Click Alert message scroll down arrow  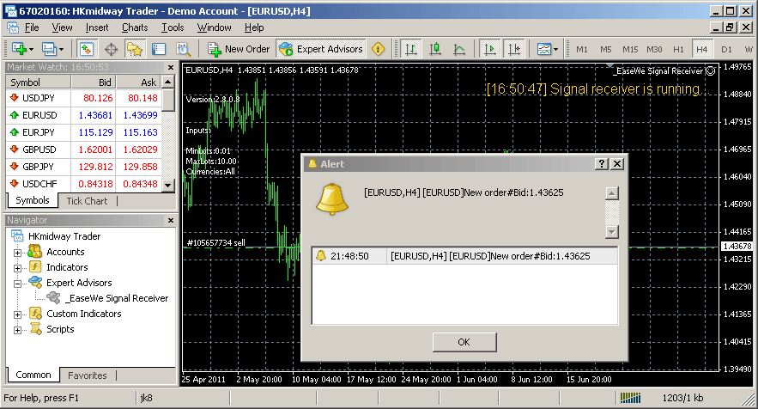(612, 232)
